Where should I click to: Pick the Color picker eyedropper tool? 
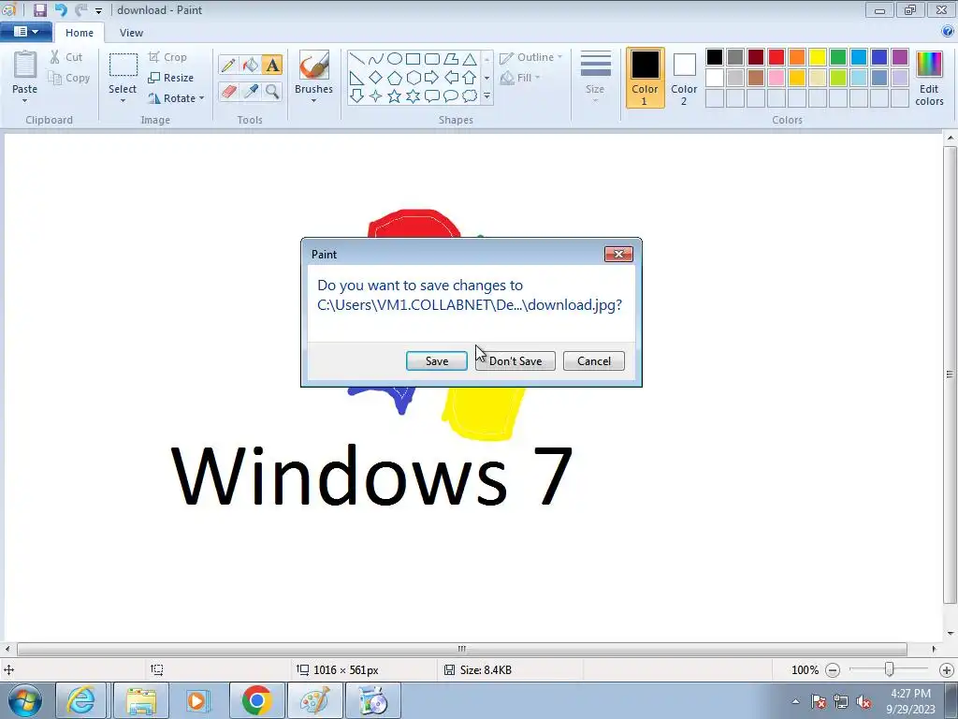(251, 91)
